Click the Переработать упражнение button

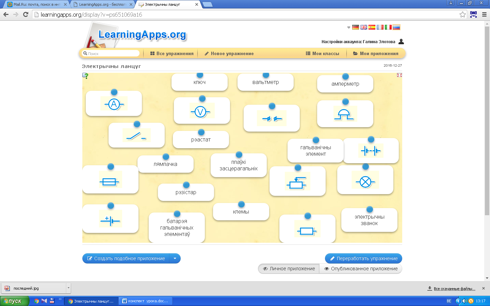363,258
